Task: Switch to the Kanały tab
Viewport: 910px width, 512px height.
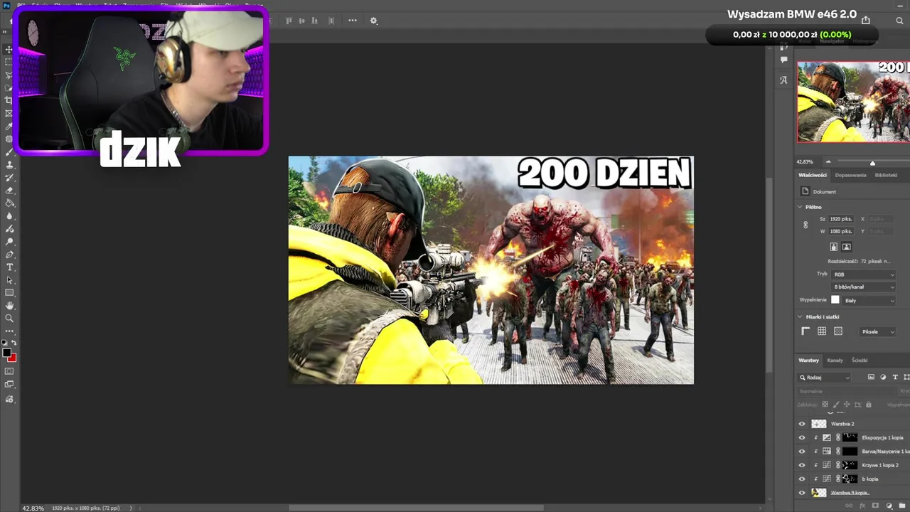Action: [835, 361]
